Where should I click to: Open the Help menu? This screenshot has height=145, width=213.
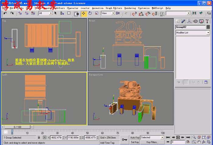pyautogui.click(x=168, y=8)
